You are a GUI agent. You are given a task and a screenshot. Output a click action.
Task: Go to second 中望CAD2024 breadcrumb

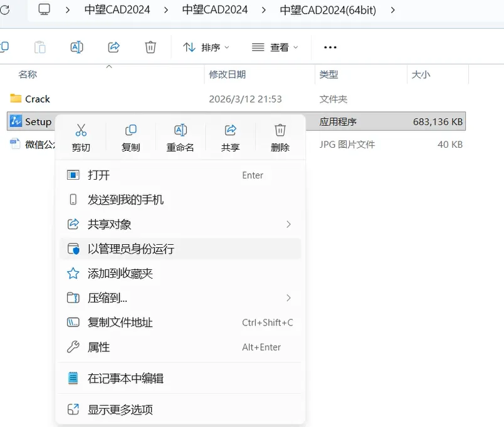tap(215, 10)
